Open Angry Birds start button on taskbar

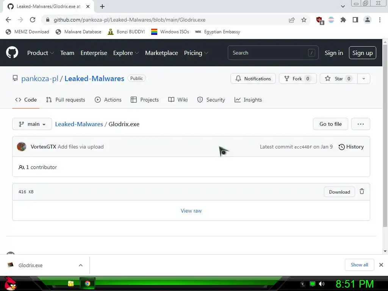tap(10, 283)
